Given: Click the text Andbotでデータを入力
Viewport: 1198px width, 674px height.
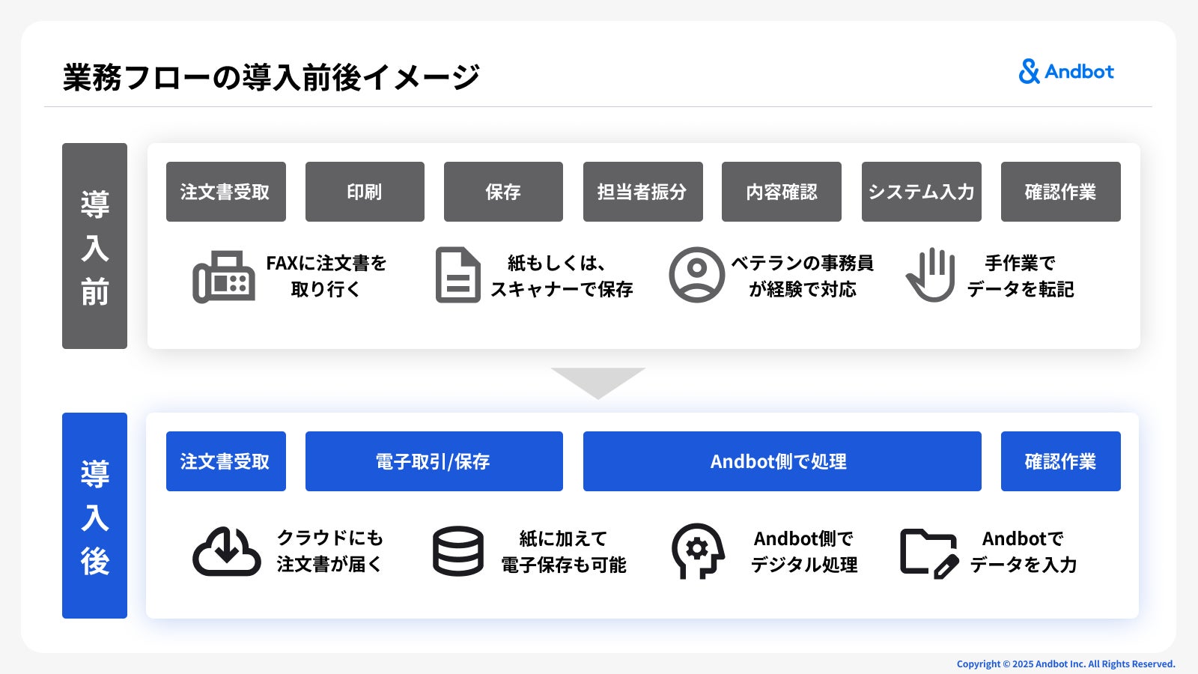Looking at the screenshot, I should (x=1024, y=551).
